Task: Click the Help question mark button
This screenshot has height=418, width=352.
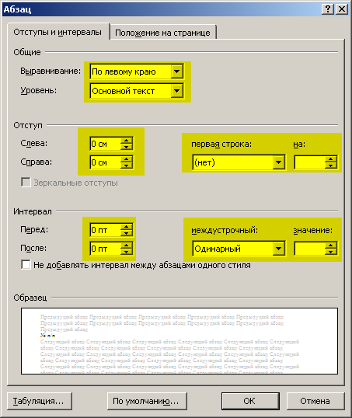Action: tap(328, 9)
